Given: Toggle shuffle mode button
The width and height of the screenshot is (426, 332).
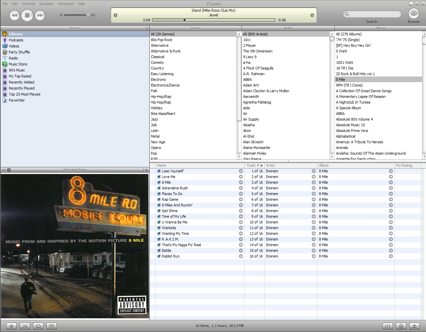Looking at the screenshot, I should (x=25, y=326).
